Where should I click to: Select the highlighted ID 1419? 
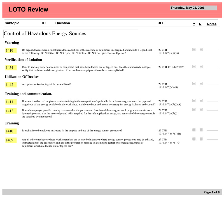tap(11, 51)
